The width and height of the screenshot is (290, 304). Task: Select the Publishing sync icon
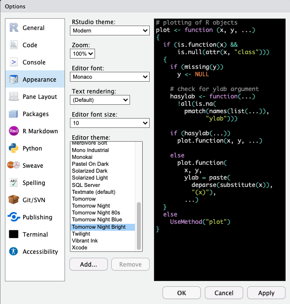pos(14,217)
